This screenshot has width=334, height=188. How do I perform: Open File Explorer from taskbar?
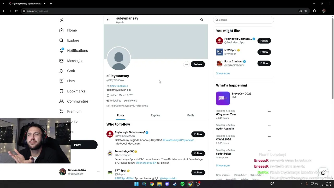click(x=159, y=184)
